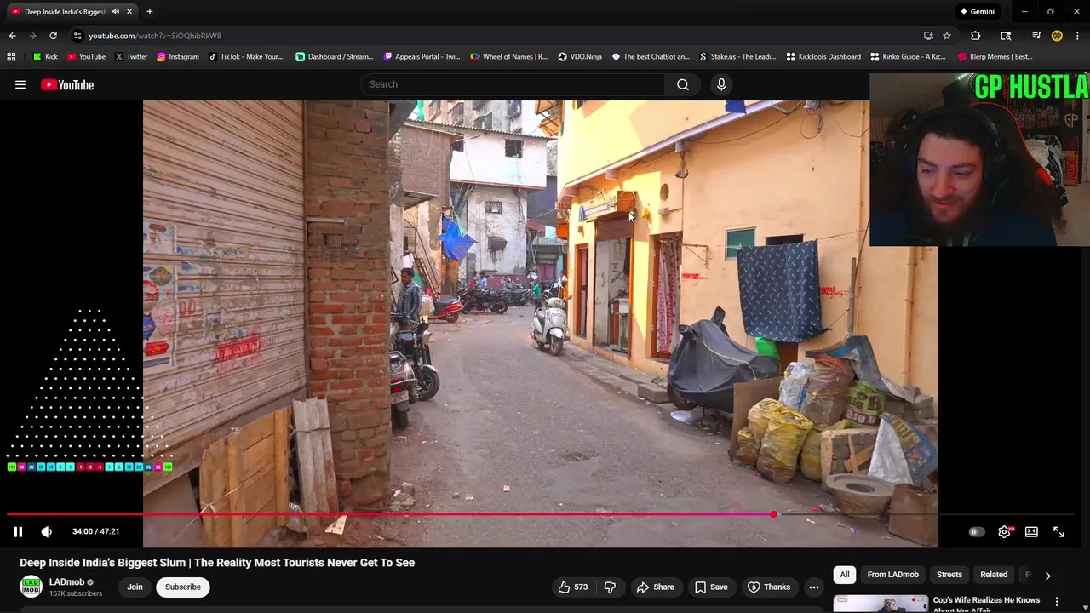
Task: Open the player settings gear
Action: (x=1005, y=531)
